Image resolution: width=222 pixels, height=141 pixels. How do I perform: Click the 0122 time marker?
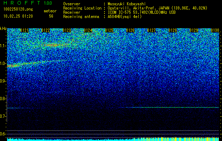point(46,30)
